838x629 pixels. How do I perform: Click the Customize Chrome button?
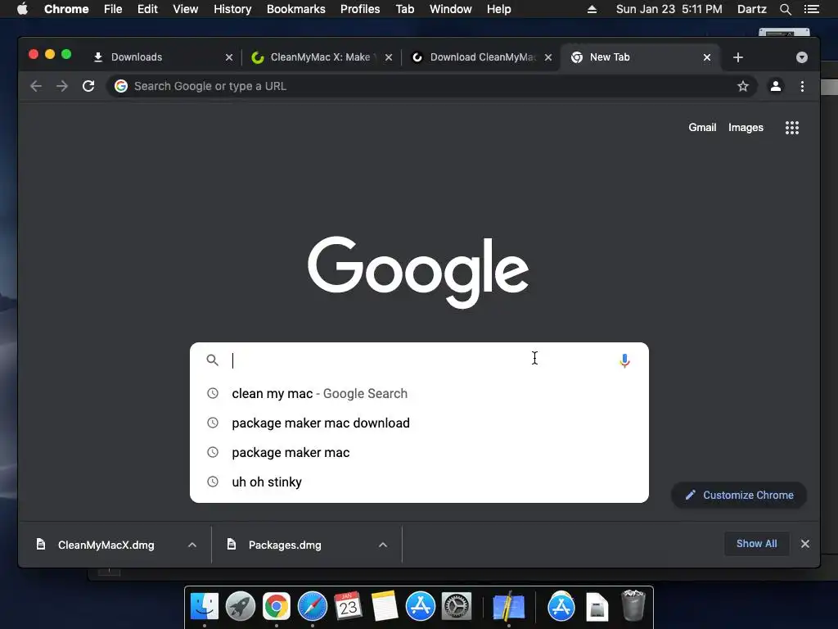point(739,496)
